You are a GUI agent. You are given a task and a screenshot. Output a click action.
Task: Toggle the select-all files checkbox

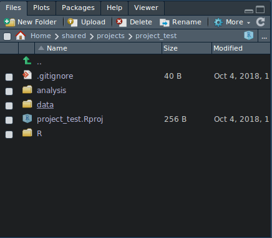7,36
